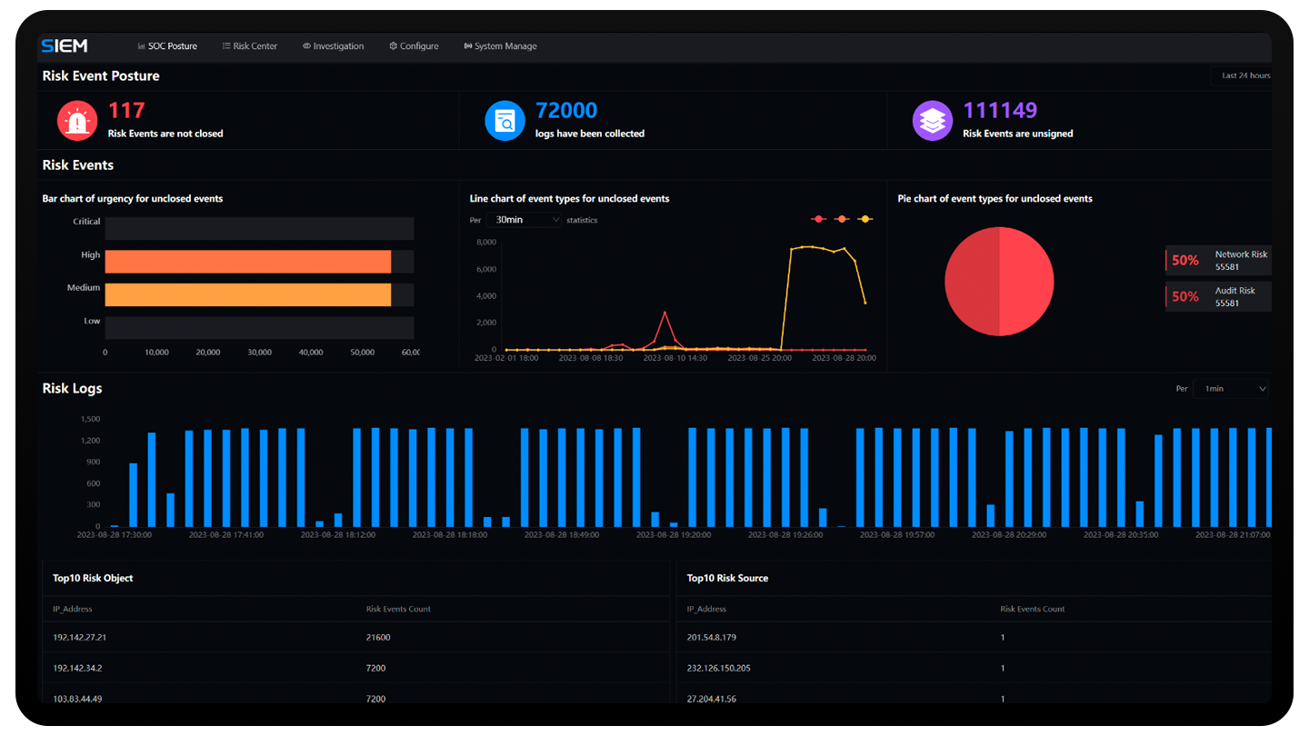Click the list icon beside Risk Center
This screenshot has width=1309, height=736.
point(226,46)
